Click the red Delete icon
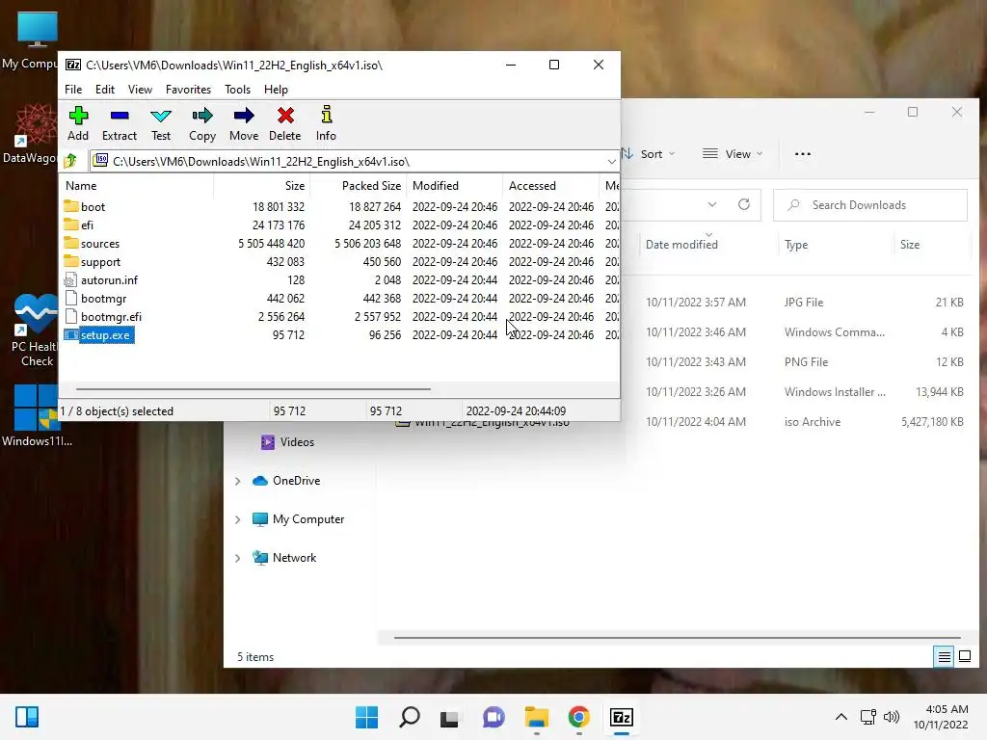 (285, 124)
